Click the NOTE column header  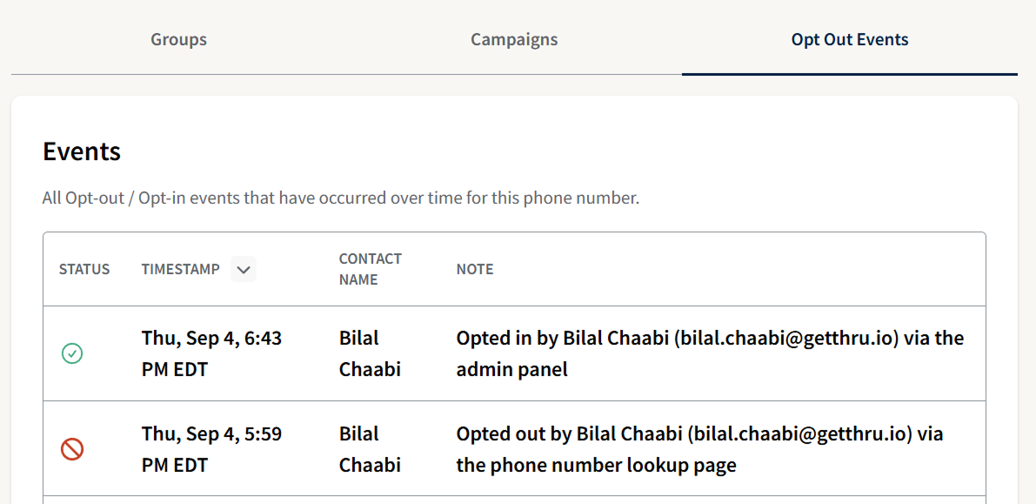point(475,269)
